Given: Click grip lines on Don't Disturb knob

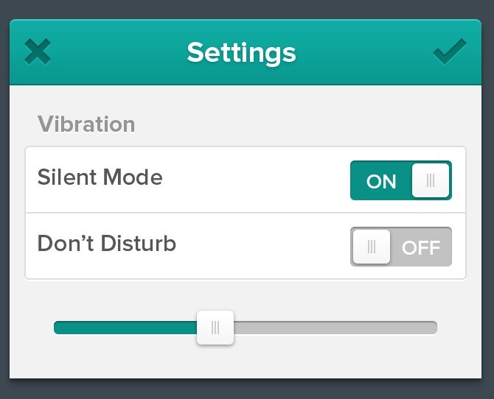Looking at the screenshot, I should coord(372,247).
